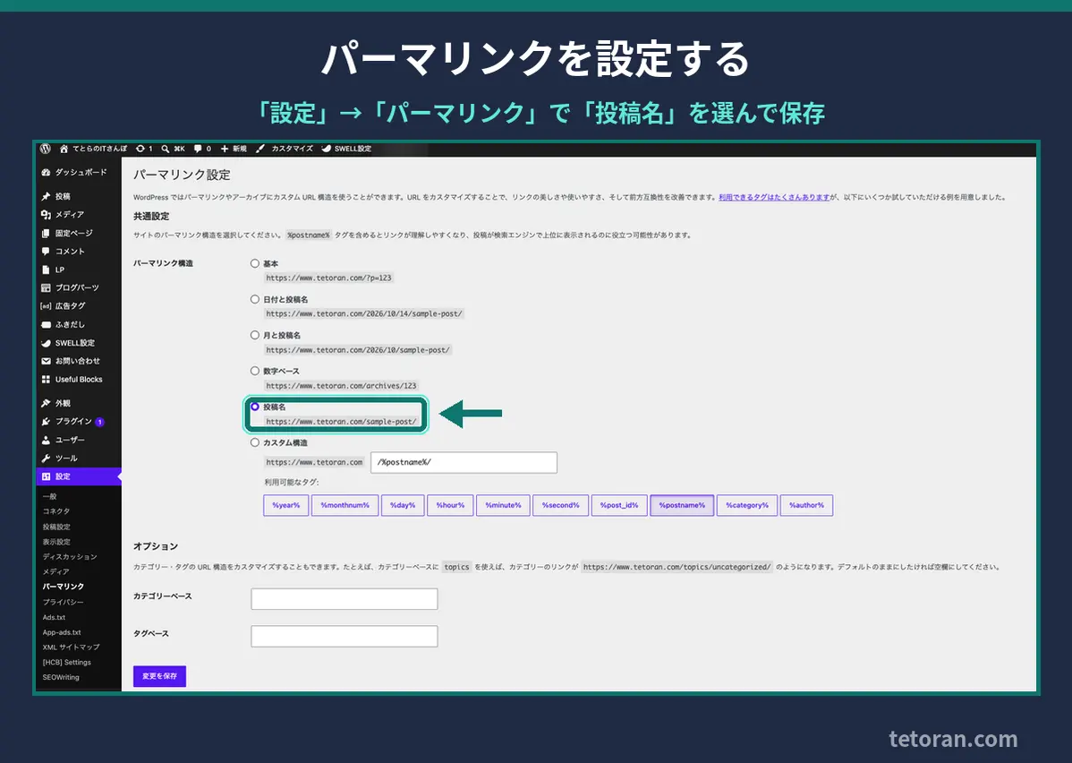1072x763 pixels.
Task: Click the 設定 settings icon in sidebar
Action: [46, 476]
